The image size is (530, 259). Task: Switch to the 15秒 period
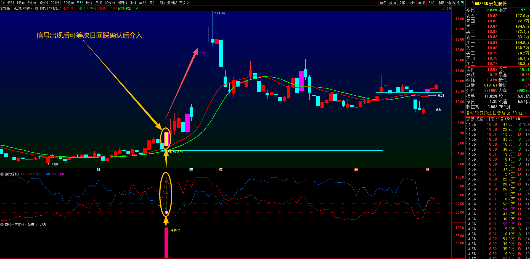[x=161, y=3]
